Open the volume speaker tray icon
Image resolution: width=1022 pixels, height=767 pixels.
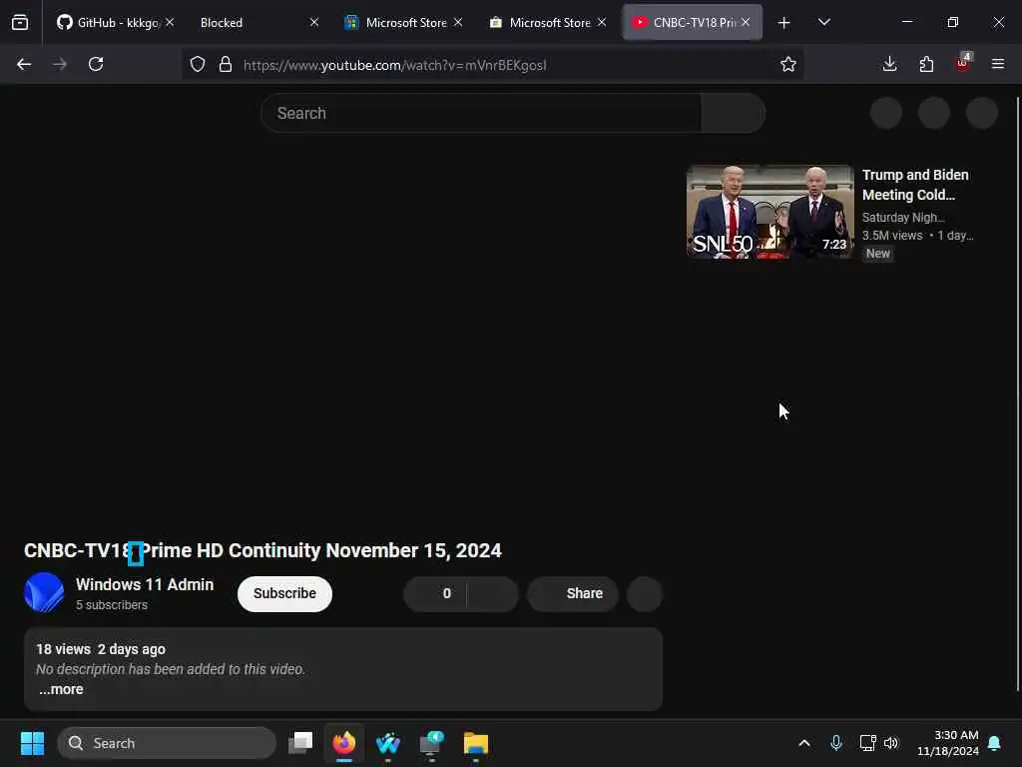(891, 743)
